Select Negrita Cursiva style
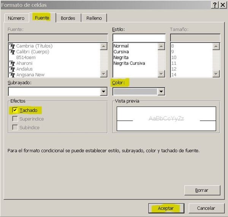 (x=129, y=63)
